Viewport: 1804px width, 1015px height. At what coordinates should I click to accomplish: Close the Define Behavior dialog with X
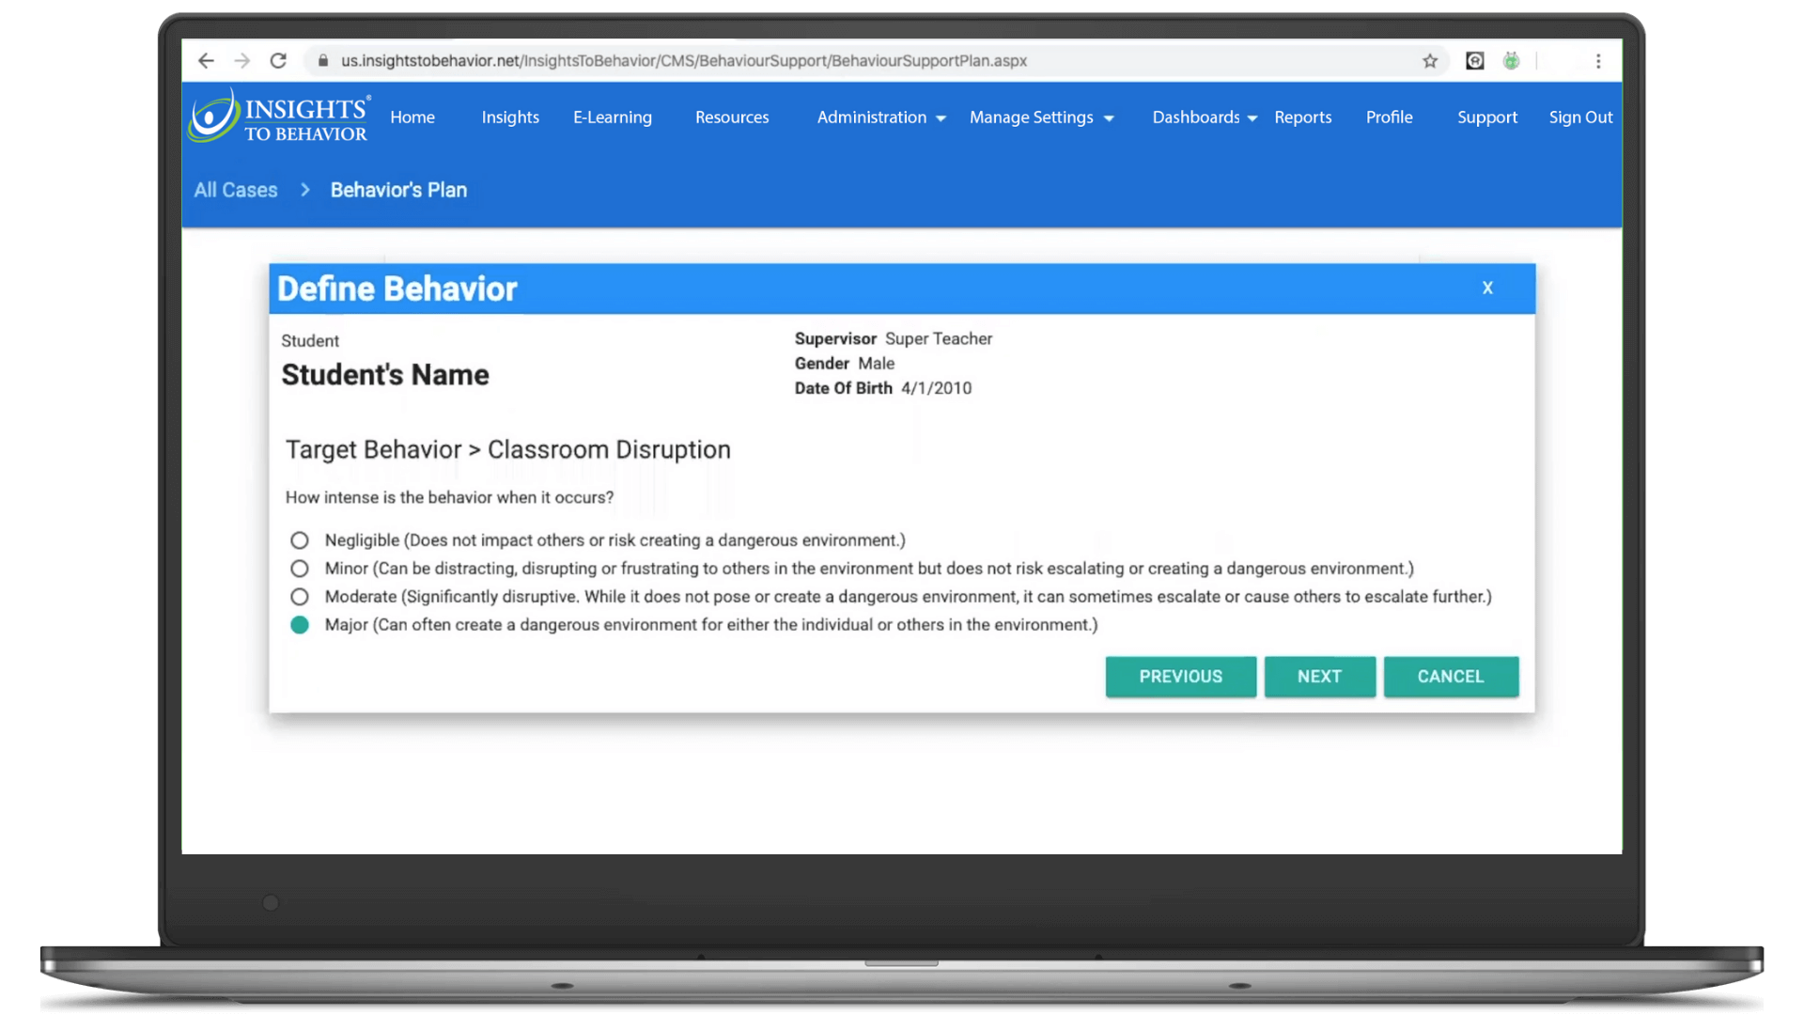pyautogui.click(x=1487, y=289)
